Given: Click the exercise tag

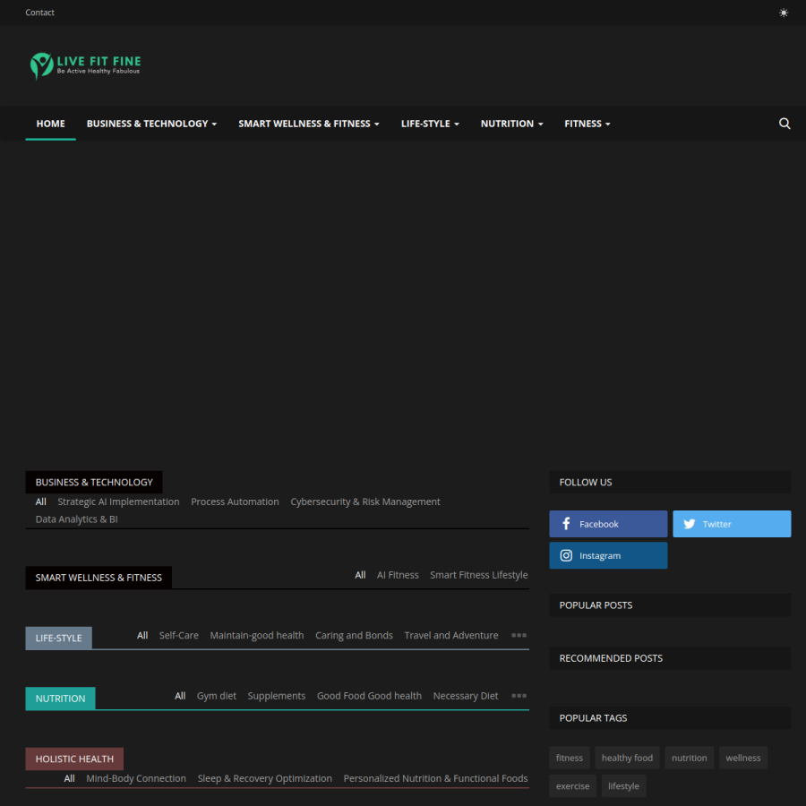Looking at the screenshot, I should click(572, 786).
